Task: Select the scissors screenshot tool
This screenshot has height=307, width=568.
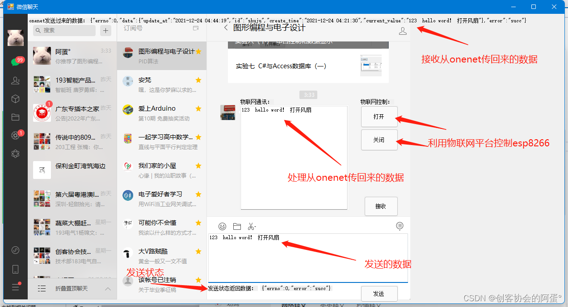Action: point(251,226)
